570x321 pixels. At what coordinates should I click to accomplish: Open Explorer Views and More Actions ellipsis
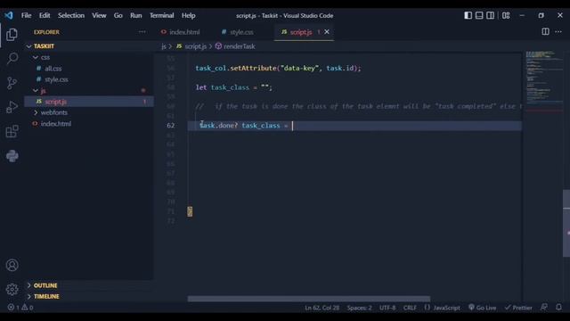tap(142, 32)
